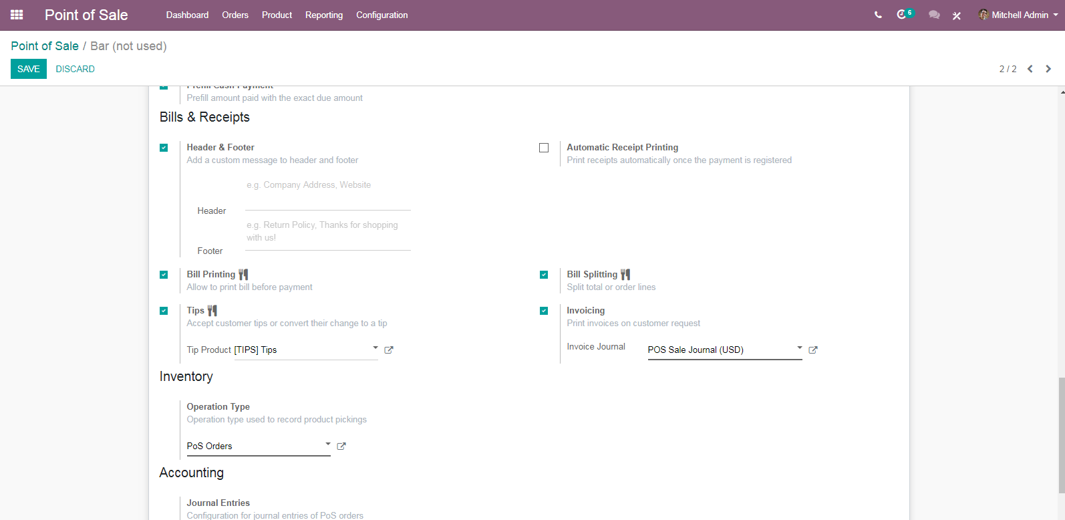1065x520 pixels.
Task: Click 'Print invoices on customer request' text
Action: pos(633,323)
